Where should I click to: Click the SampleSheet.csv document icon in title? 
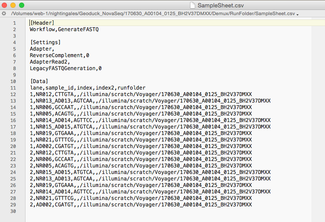pyautogui.click(x=193, y=5)
